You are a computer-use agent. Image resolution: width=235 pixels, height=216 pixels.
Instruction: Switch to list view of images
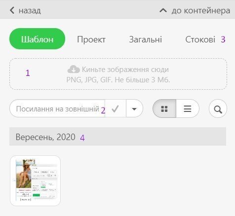coord(188,108)
